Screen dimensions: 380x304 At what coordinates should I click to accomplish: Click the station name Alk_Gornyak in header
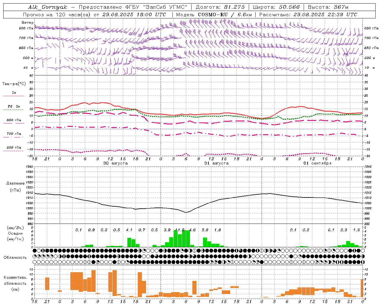pos(48,7)
